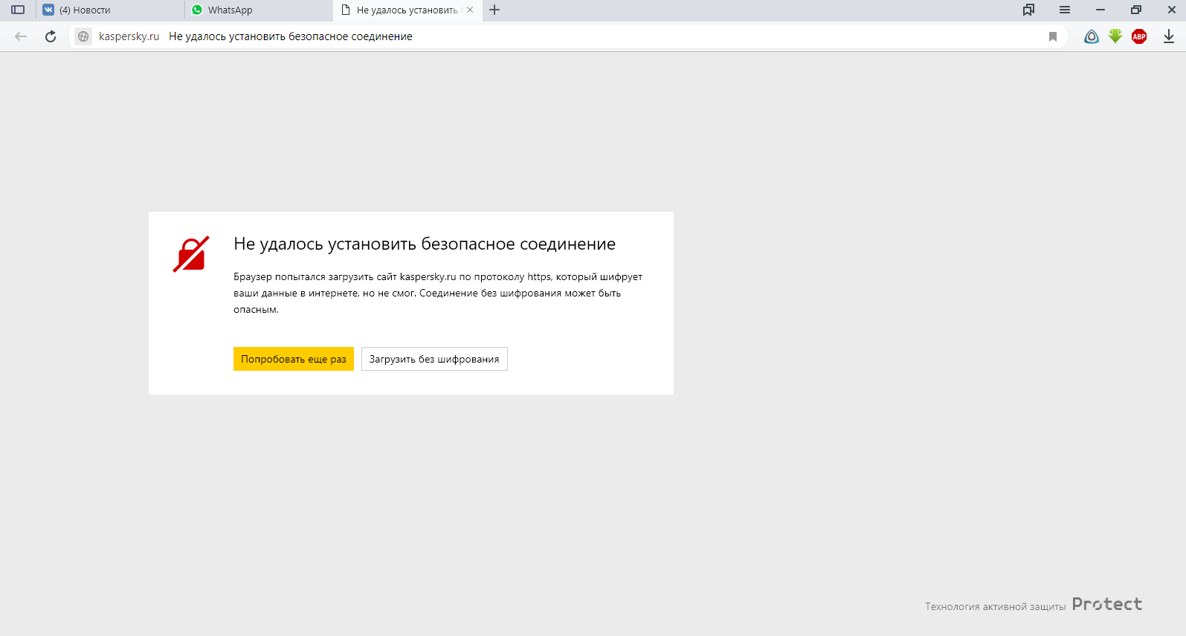Click Загрузить без шифрования button

[434, 359]
